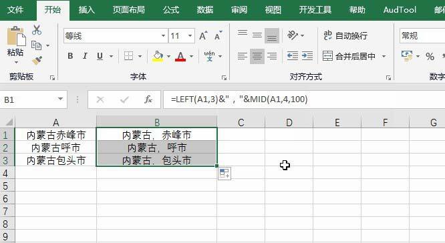
Task: Switch to the 数据 tab
Action: pyautogui.click(x=205, y=10)
